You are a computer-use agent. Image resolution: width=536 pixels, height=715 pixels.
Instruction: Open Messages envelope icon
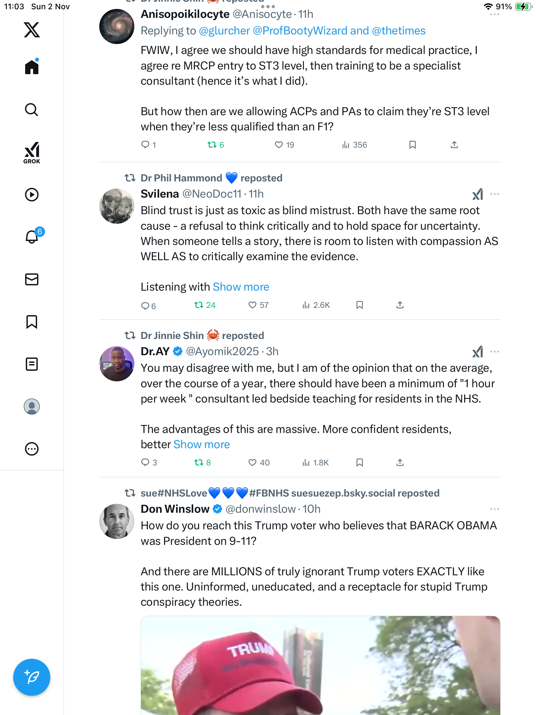(x=32, y=279)
